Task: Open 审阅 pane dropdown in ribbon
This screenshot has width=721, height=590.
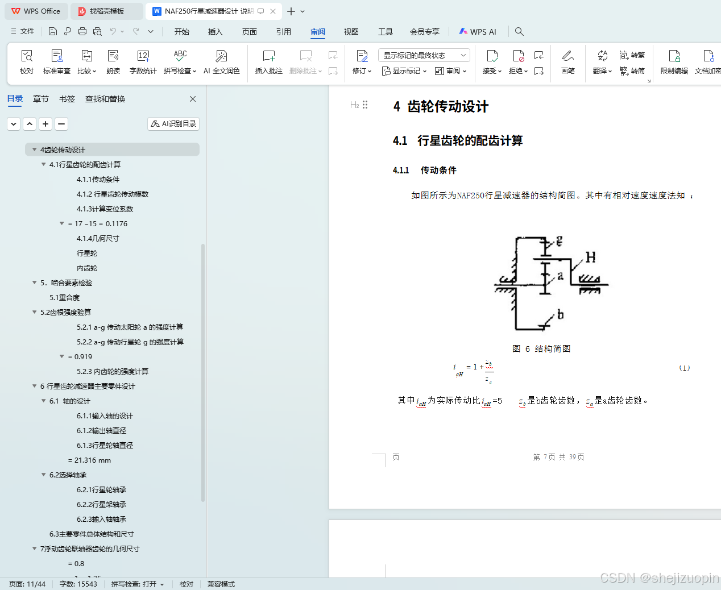Action: [x=450, y=71]
